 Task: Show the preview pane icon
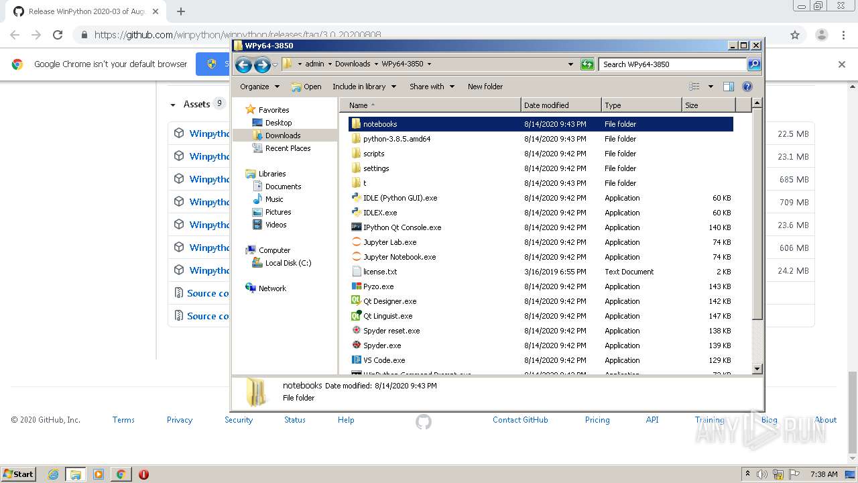tap(729, 87)
